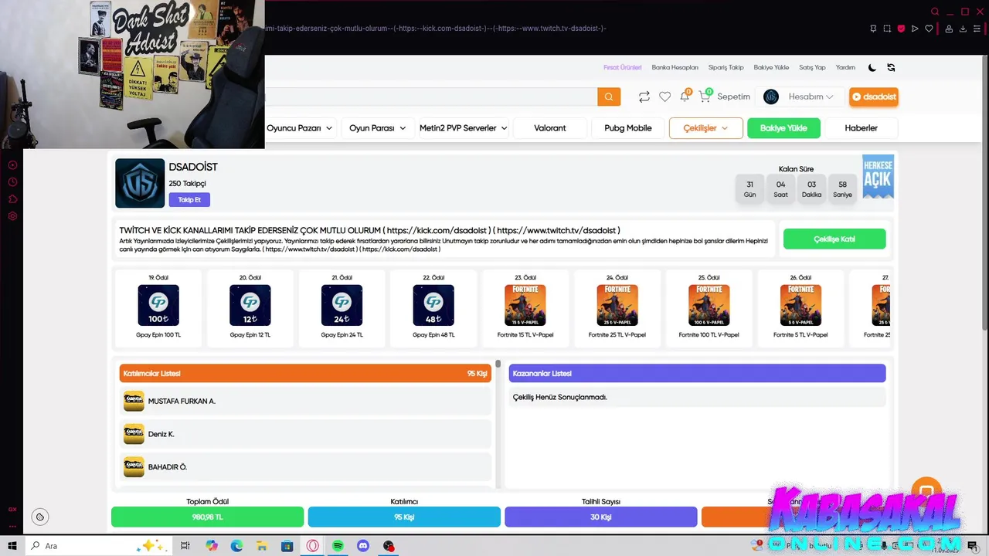Select the Gpay Epin 100 TL prize card

158,308
